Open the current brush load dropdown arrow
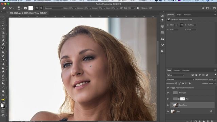 [34, 8]
